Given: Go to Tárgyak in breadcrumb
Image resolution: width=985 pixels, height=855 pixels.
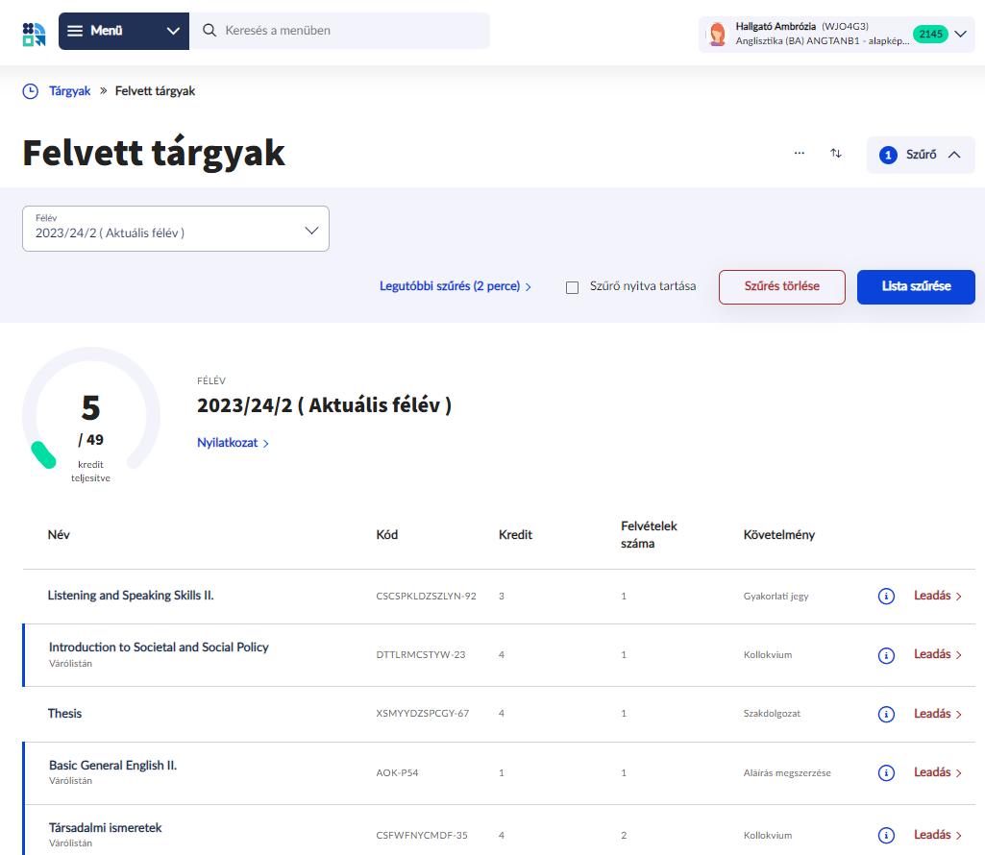Looking at the screenshot, I should (70, 91).
